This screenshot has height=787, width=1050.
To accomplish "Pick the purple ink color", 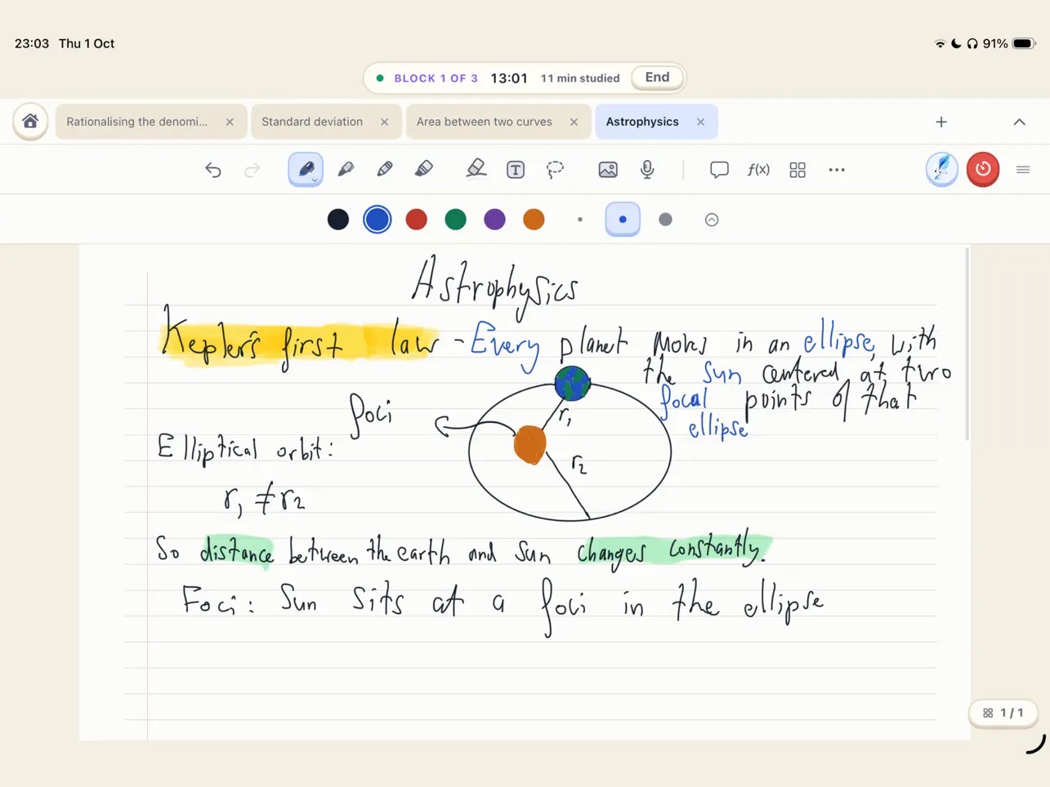I will point(495,220).
